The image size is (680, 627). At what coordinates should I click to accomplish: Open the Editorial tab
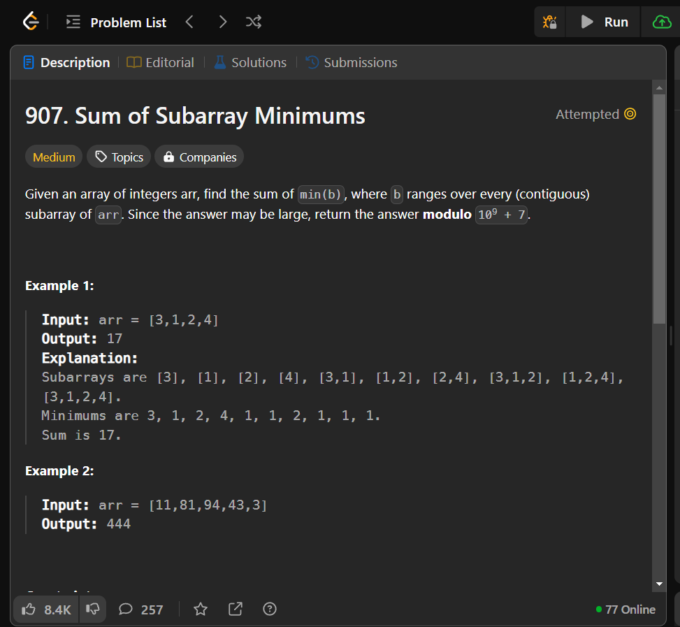[x=160, y=62]
